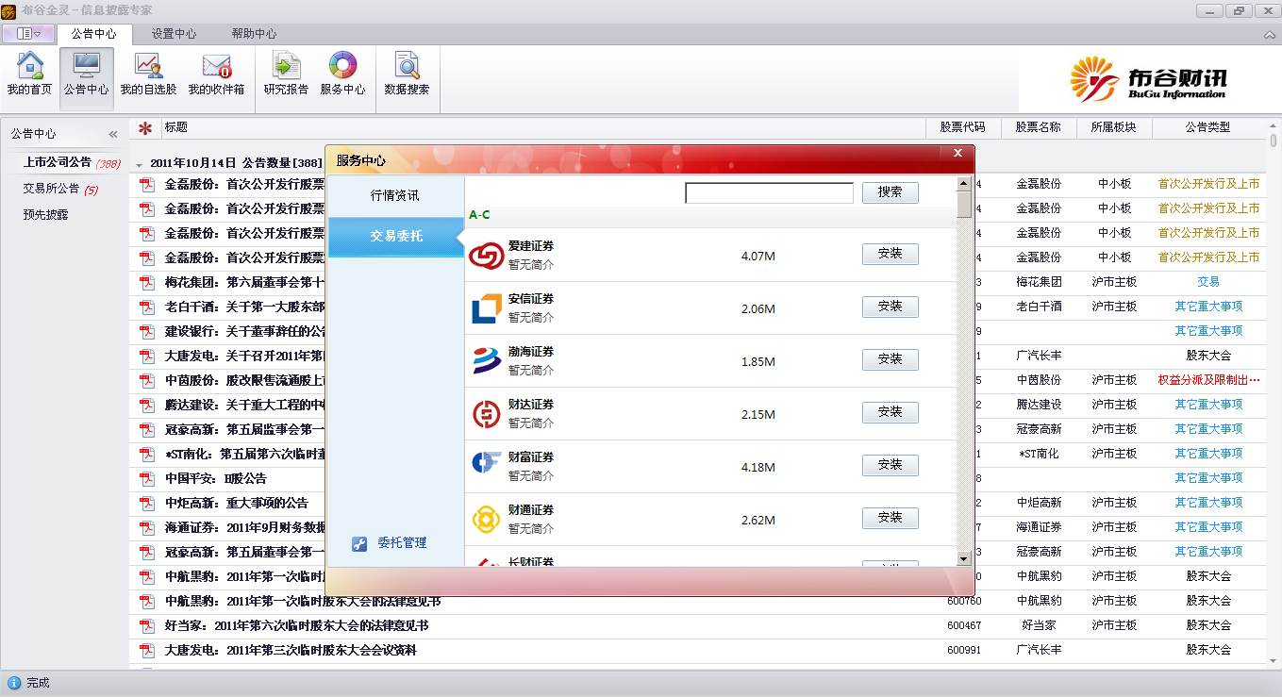This screenshot has width=1282, height=697.
Task: Click PDF icon beside 好当家 announcement
Action: [146, 625]
